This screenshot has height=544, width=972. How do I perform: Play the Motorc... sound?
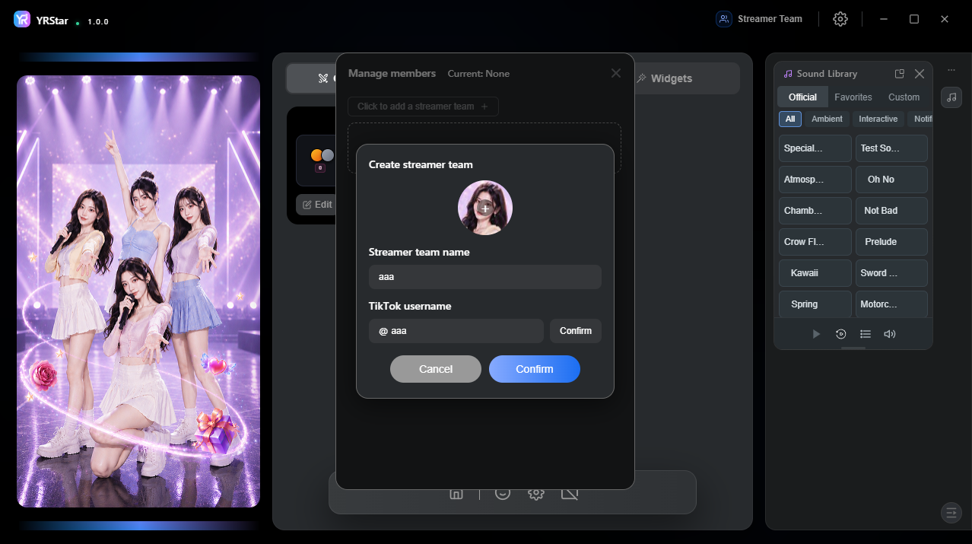(891, 304)
